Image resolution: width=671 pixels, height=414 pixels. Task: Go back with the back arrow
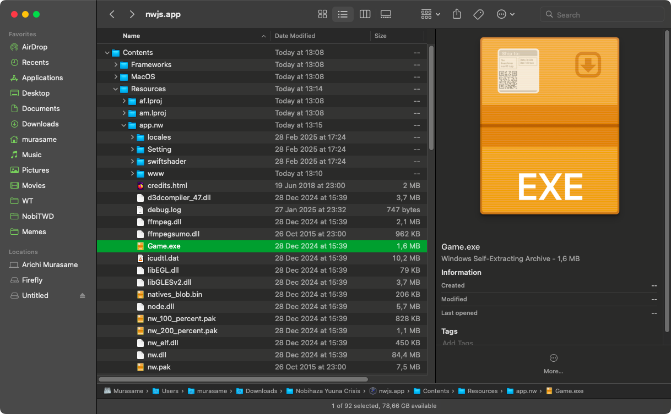[112, 15]
